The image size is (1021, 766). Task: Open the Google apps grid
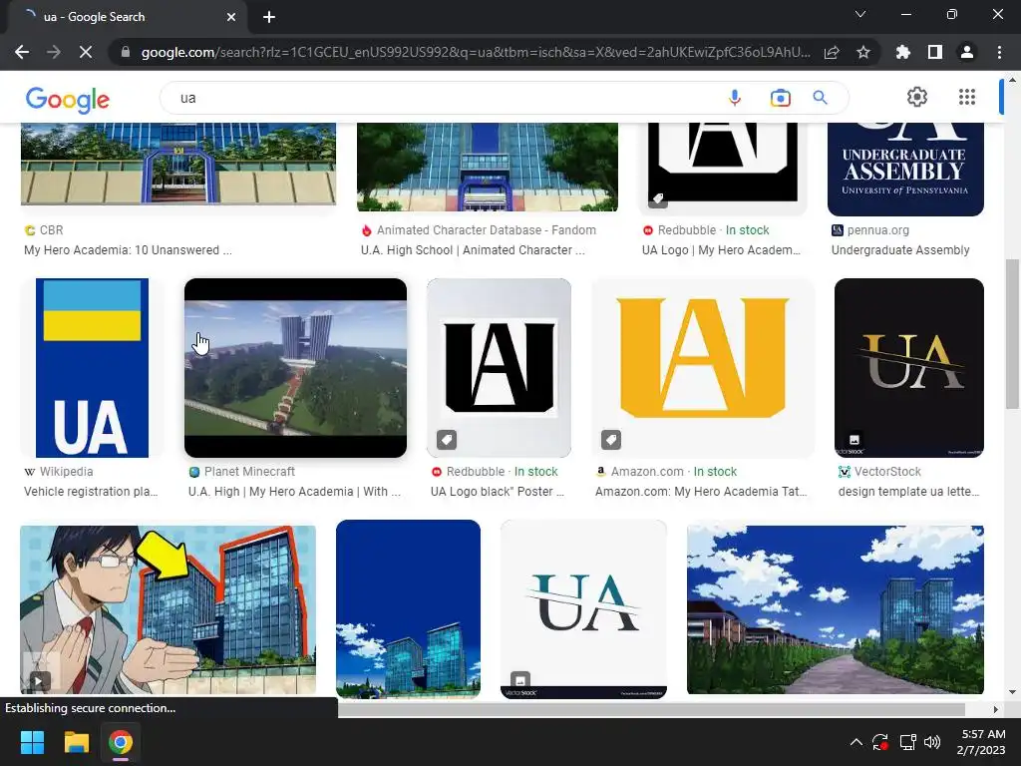tap(967, 97)
